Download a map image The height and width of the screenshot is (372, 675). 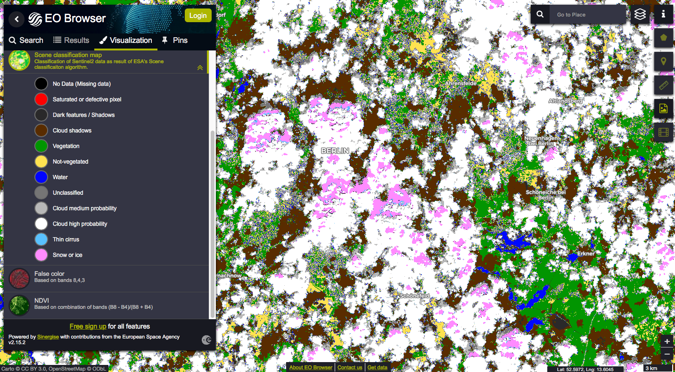pyautogui.click(x=663, y=109)
